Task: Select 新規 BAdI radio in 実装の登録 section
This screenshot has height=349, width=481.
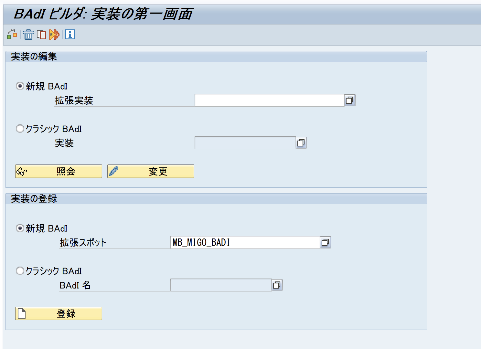Action: [20, 228]
